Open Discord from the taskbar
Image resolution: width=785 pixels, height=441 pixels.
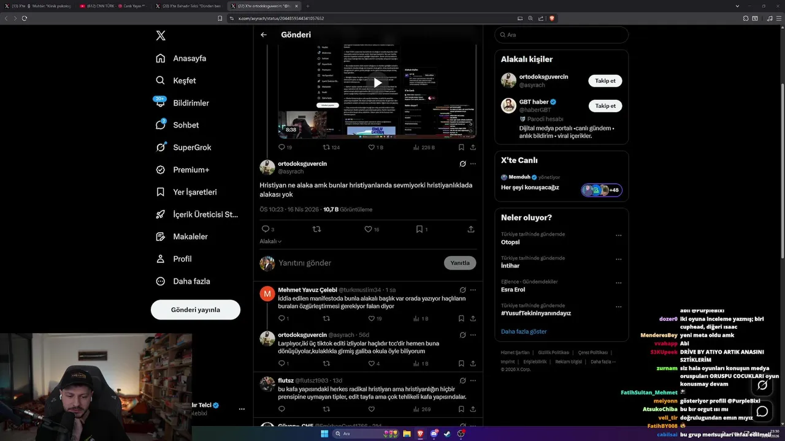click(x=434, y=434)
